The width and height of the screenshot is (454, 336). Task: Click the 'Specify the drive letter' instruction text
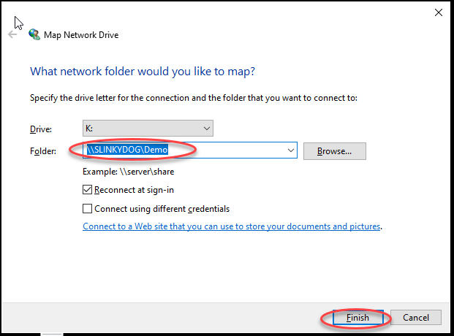[194, 98]
